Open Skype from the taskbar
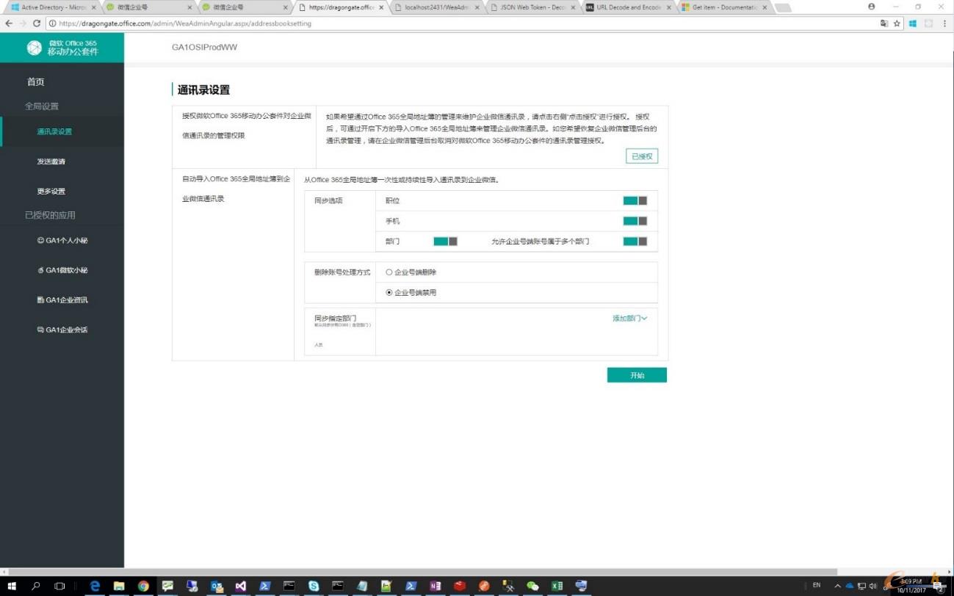954x596 pixels. 314,586
